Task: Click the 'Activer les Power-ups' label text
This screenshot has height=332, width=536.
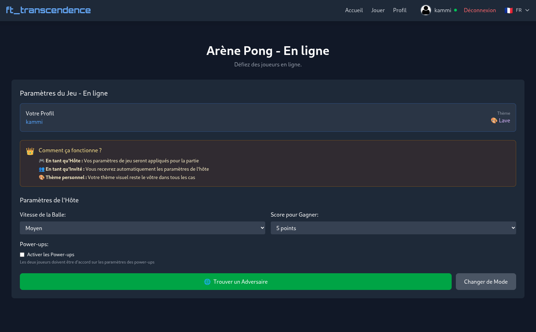Action: coord(51,255)
